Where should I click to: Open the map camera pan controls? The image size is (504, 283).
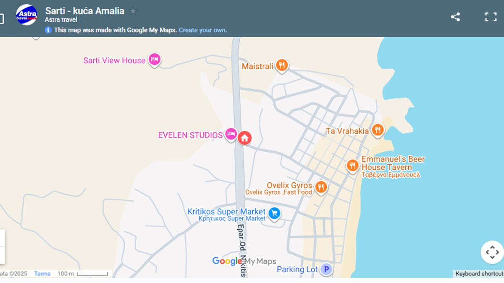click(x=492, y=252)
